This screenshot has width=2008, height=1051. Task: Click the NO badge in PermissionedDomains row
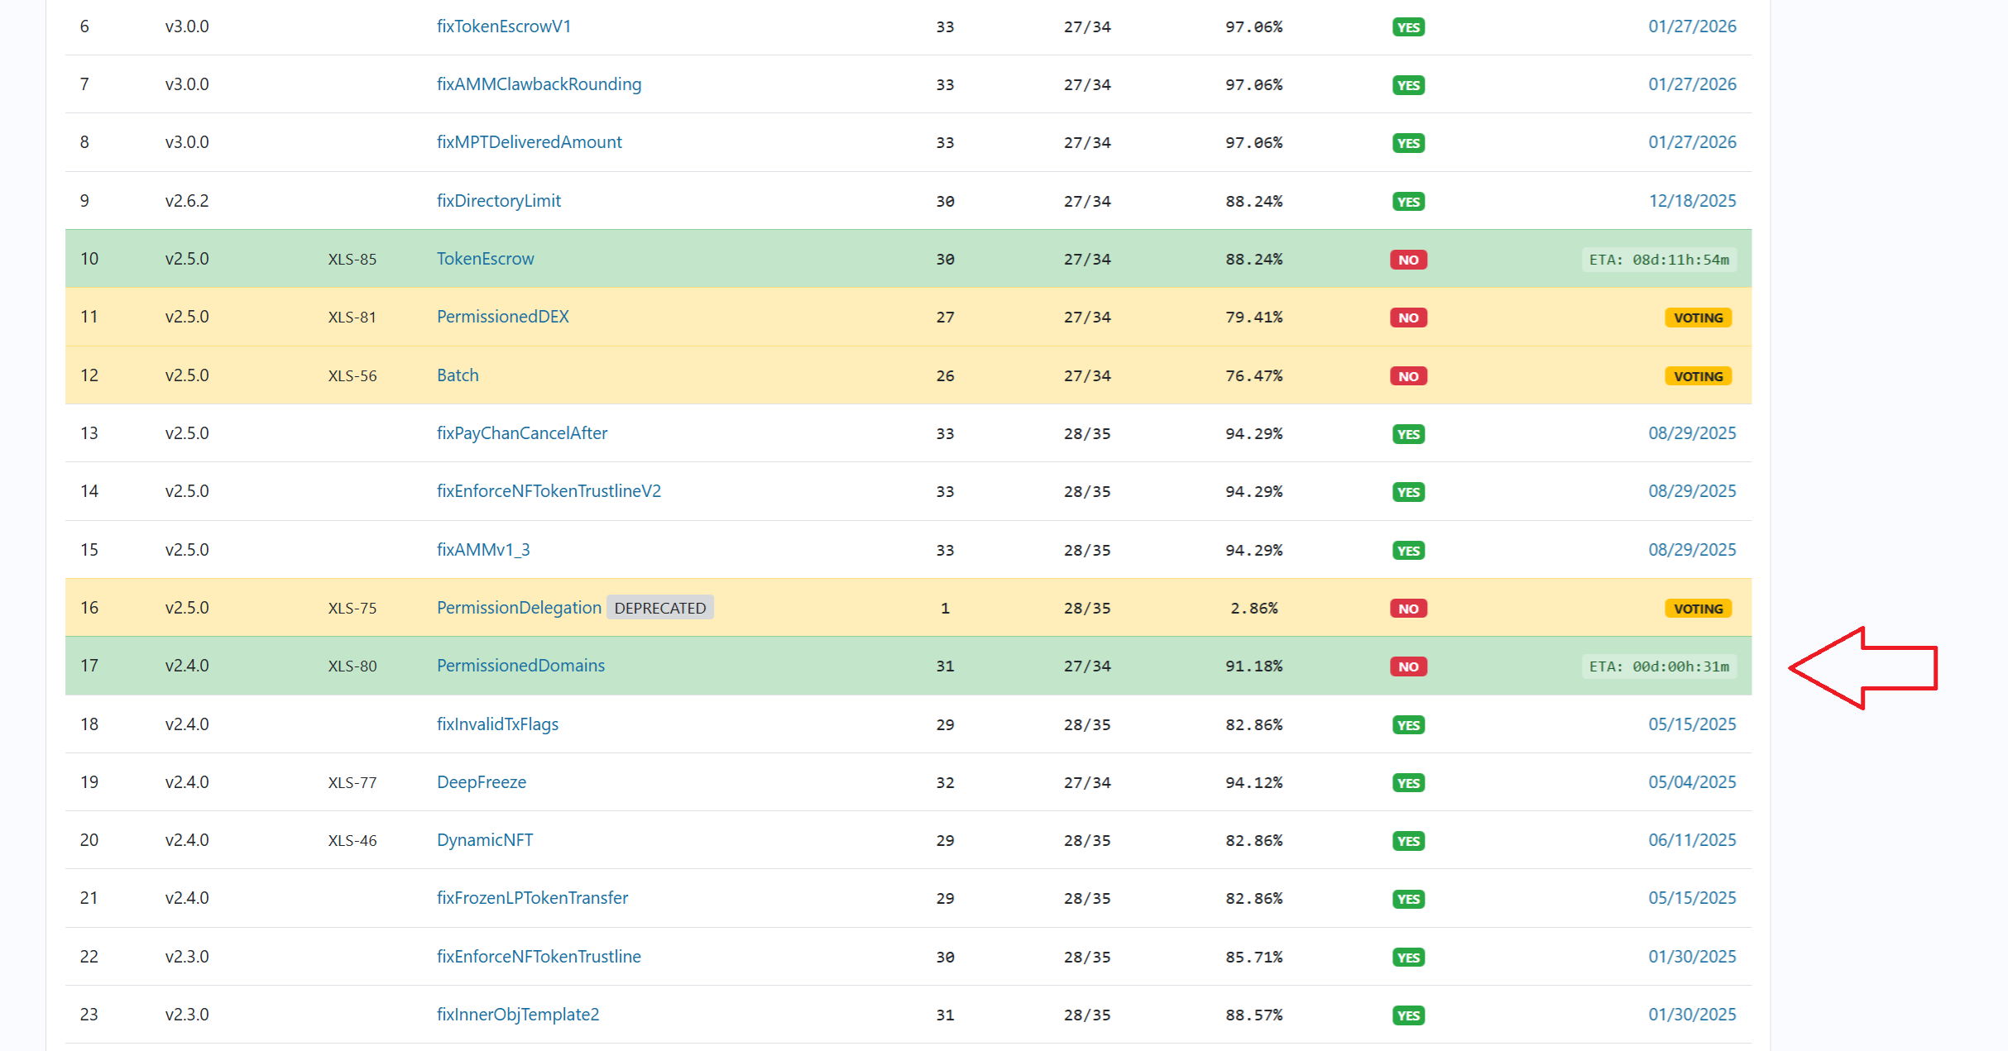pos(1408,666)
